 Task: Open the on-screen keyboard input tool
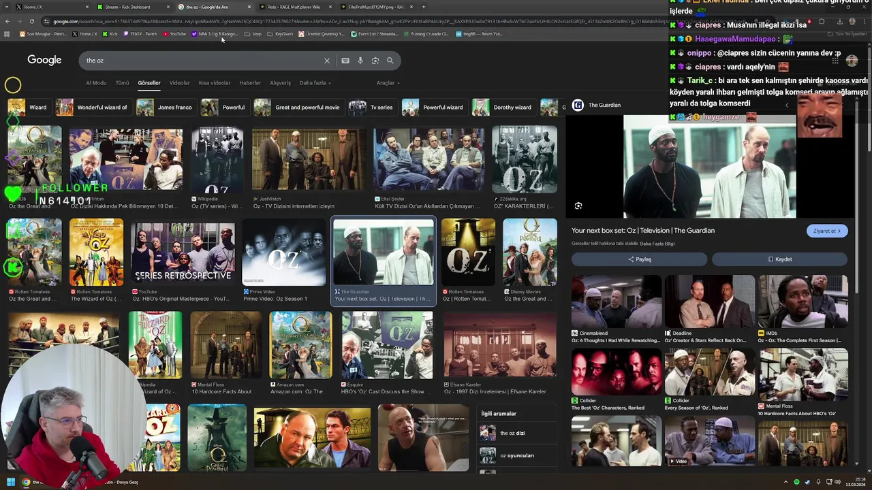coord(345,61)
